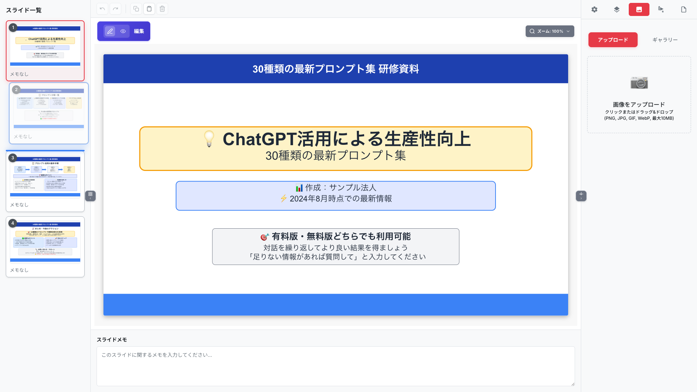697x392 pixels.
Task: Select the アップロード tab
Action: tap(613, 40)
